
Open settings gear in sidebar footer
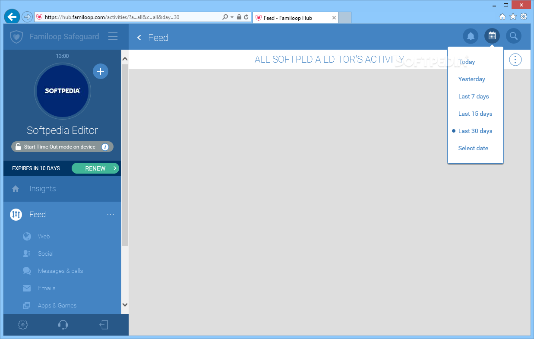23,325
